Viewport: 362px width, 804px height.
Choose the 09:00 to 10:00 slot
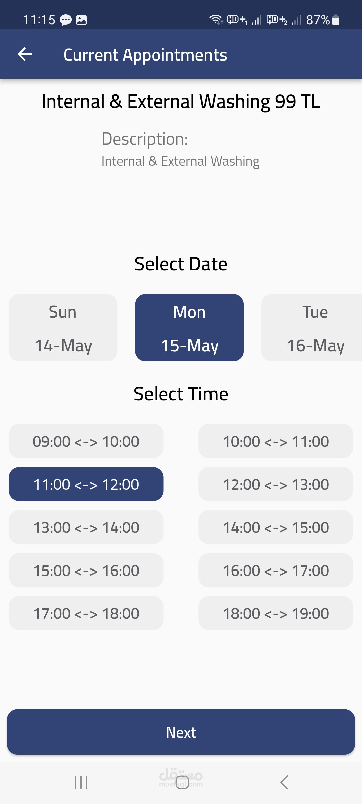86,441
